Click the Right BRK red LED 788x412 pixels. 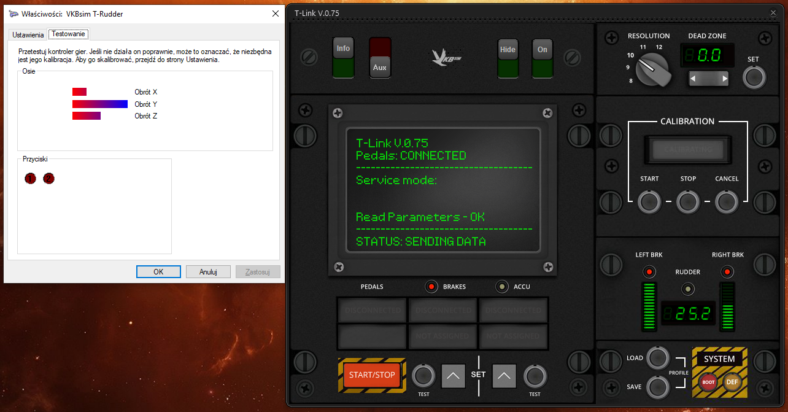click(x=727, y=271)
